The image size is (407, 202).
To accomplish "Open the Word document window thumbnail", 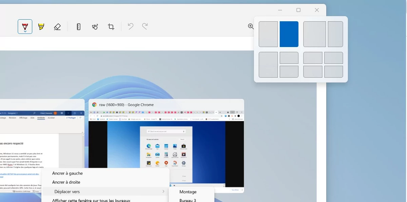I will (x=42, y=146).
